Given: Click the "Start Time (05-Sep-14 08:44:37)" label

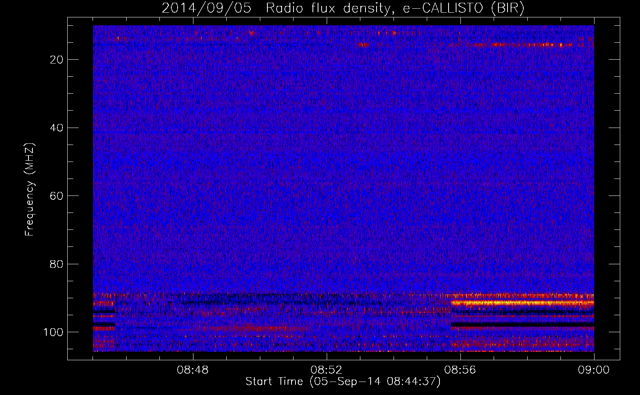Looking at the screenshot, I should pyautogui.click(x=343, y=382).
